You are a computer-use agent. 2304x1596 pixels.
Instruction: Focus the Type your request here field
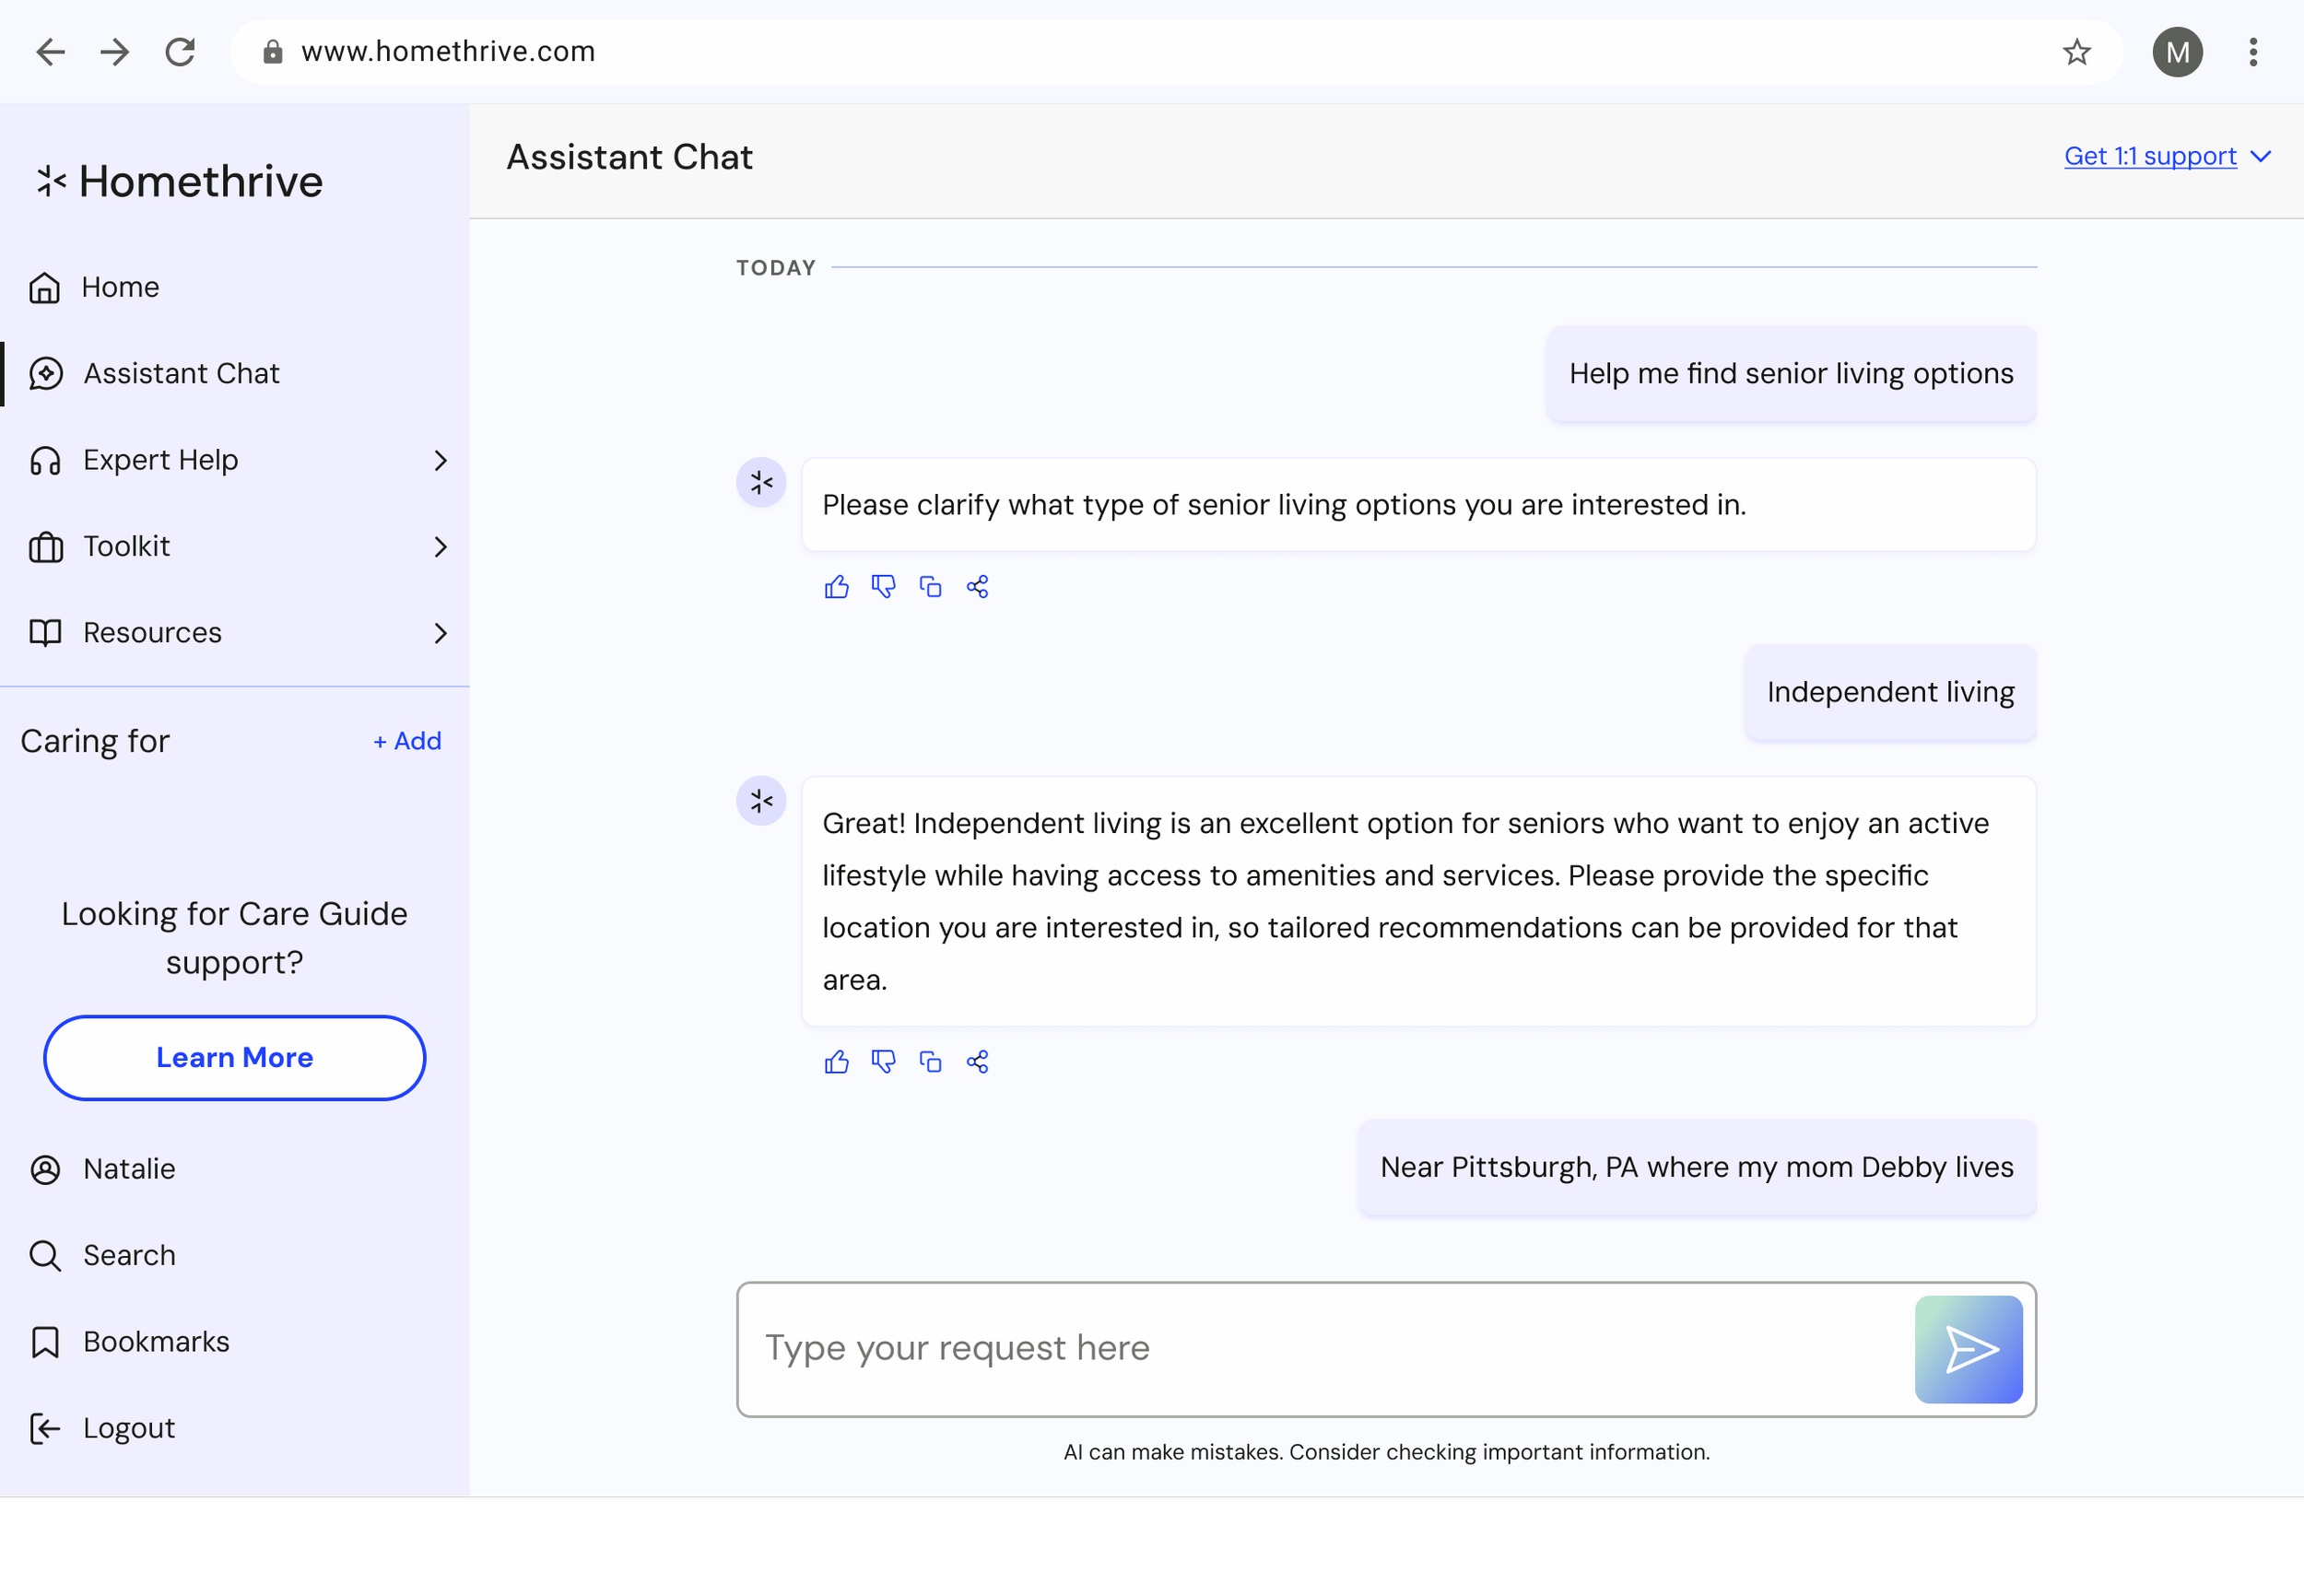coord(1320,1348)
